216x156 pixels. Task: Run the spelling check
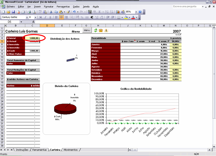pos(40,12)
